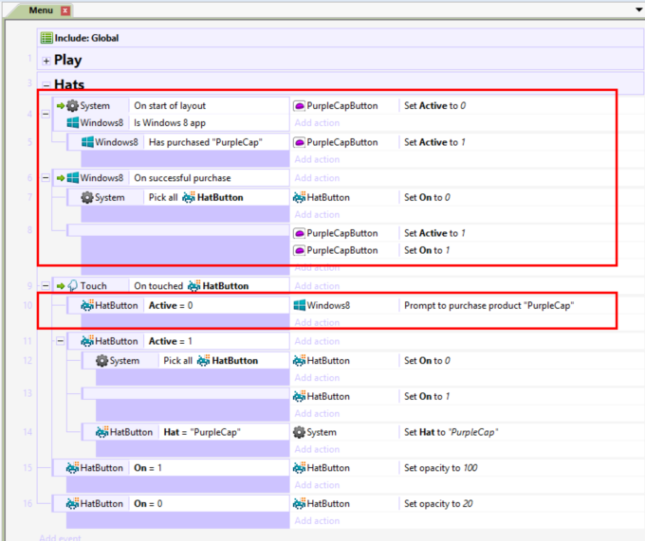Click System icon in Set Hat action
Screen dimensions: 645x541
299,432
